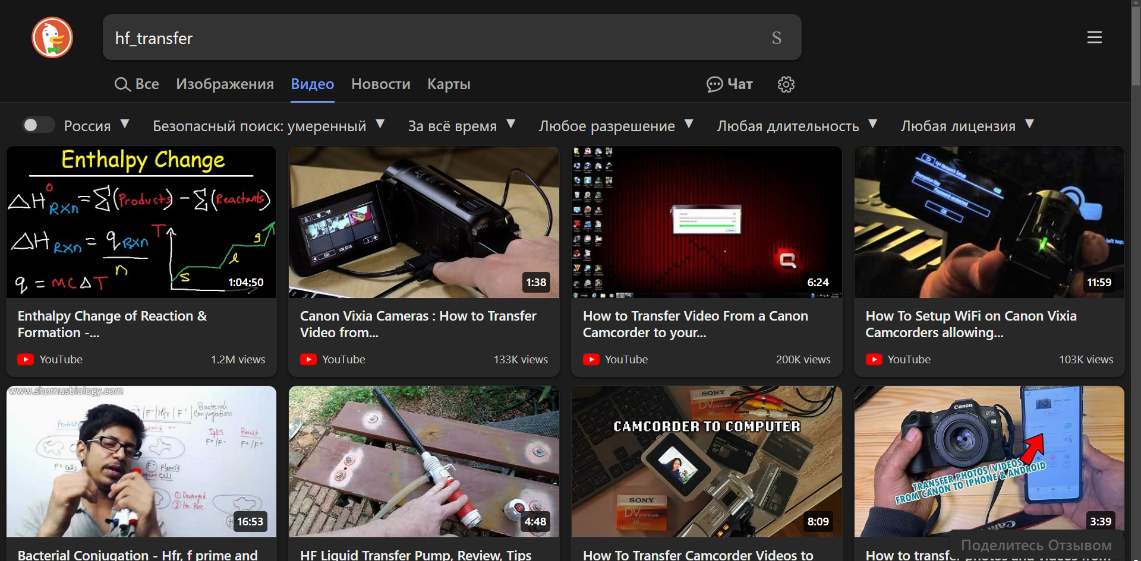This screenshot has height=561, width=1141.
Task: Click Canon to iPhone 3:39 thumbnail
Action: [x=989, y=462]
